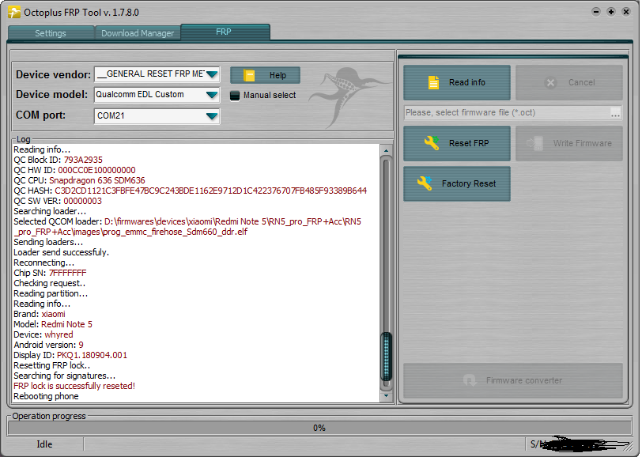
Task: Select the FRP tab
Action: [x=224, y=32]
